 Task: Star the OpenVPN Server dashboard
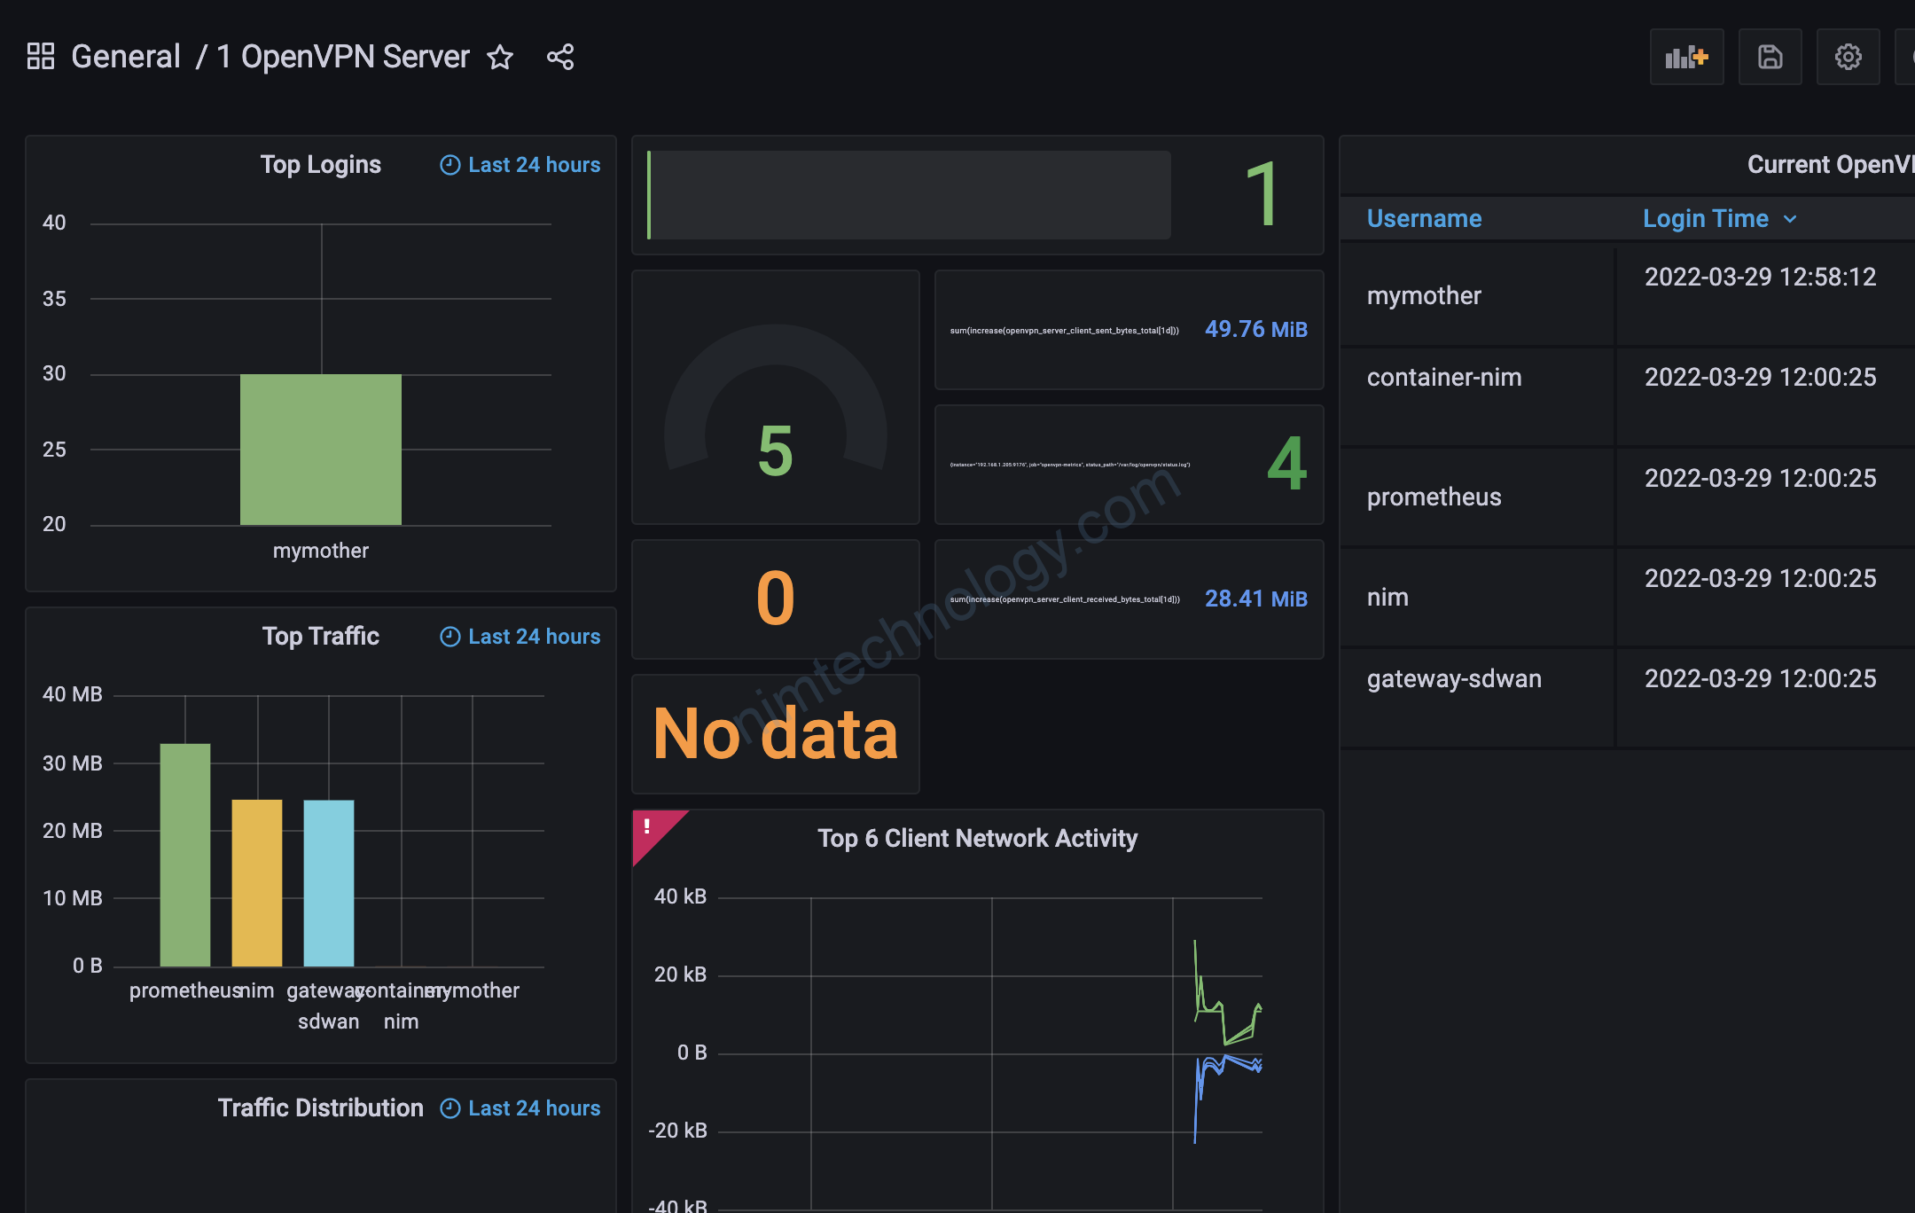(x=500, y=57)
